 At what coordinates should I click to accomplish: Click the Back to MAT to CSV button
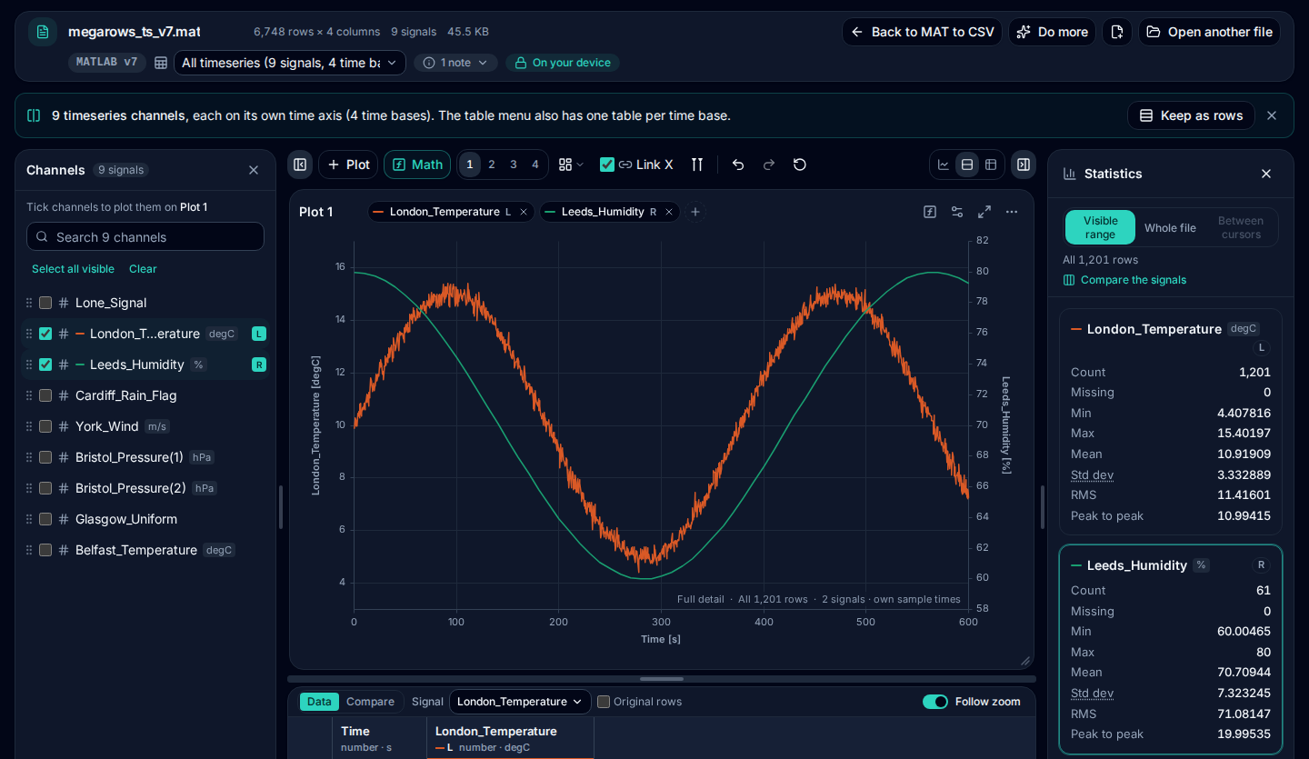[922, 32]
